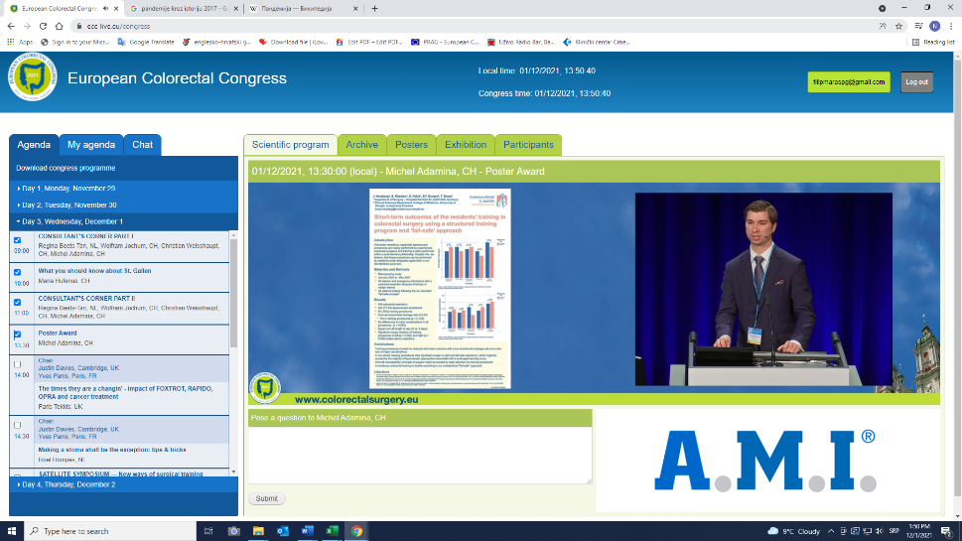Viewport: 962px width, 541px height.
Task: Open the browser back navigation arrow
Action: [10, 26]
